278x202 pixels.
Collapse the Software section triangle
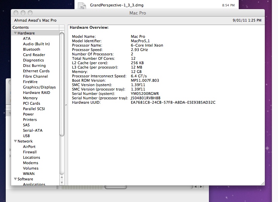point(16,179)
